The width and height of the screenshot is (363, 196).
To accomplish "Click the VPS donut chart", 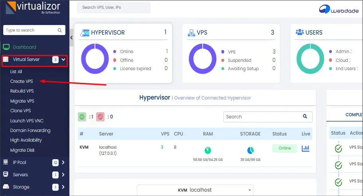I will click(x=202, y=60).
